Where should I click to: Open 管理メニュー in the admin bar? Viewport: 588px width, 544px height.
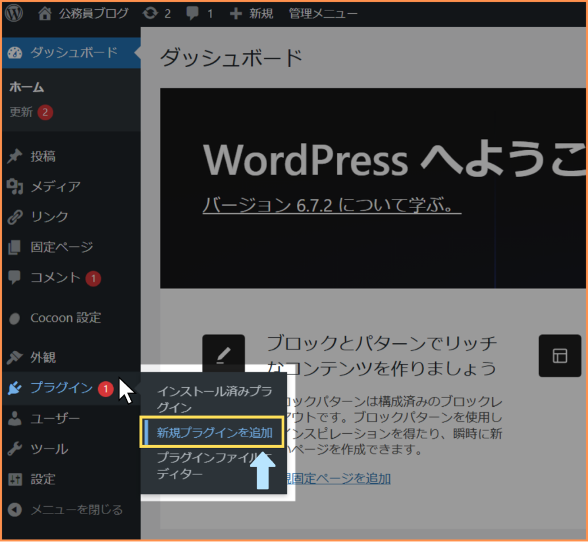[x=323, y=14]
